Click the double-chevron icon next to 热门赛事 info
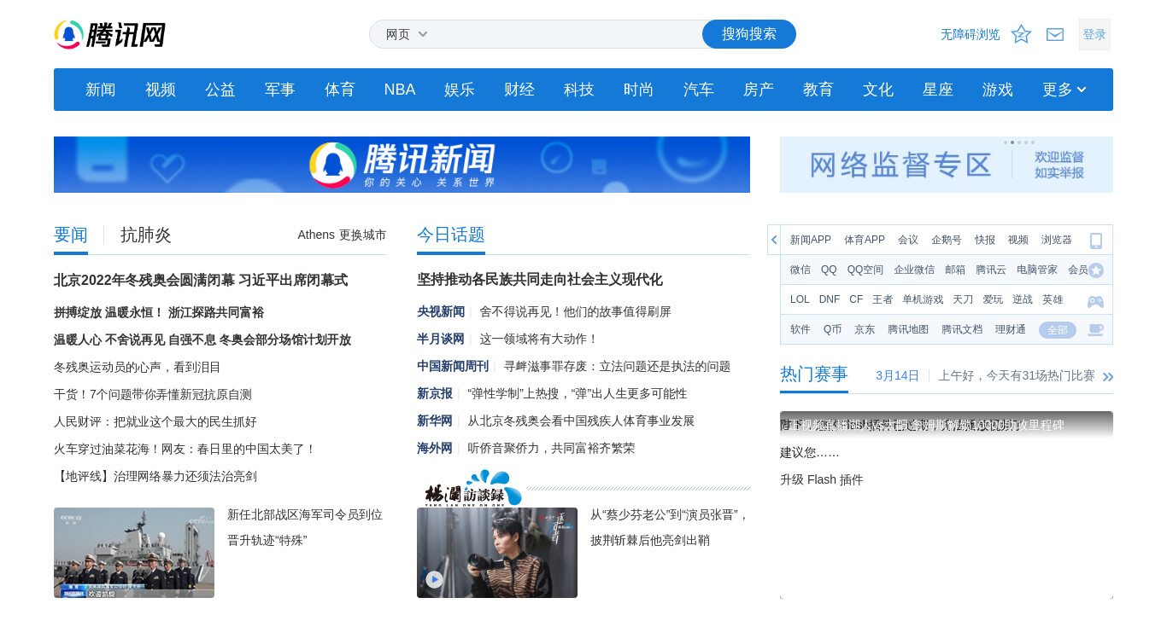This screenshot has height=621, width=1167. click(1108, 376)
